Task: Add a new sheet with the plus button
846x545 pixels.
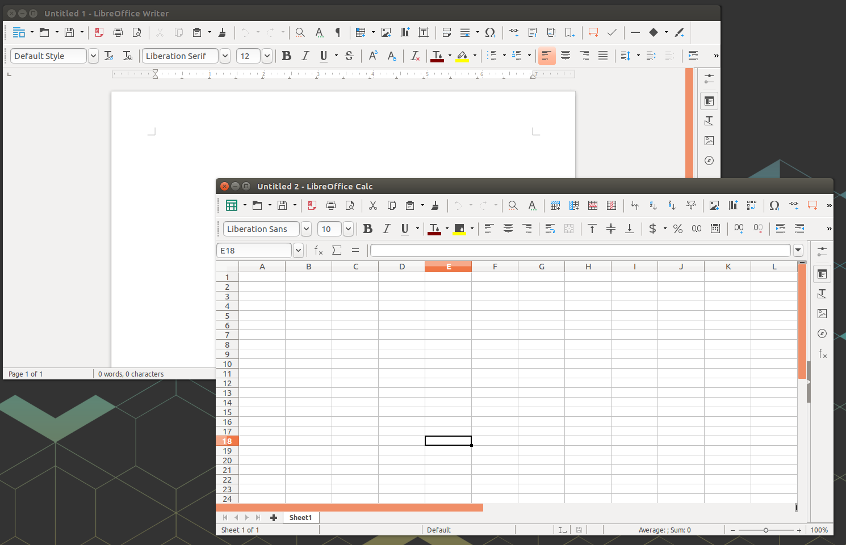Action: coord(273,517)
